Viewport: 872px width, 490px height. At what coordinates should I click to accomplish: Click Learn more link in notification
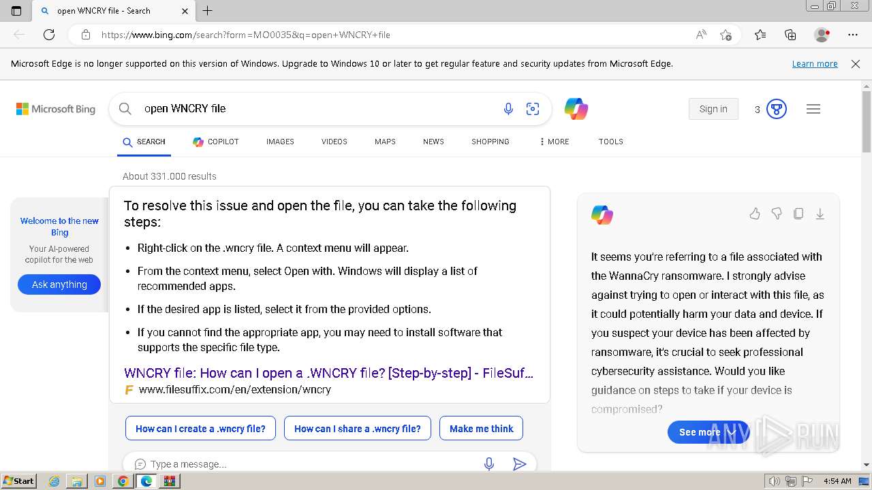tap(815, 64)
